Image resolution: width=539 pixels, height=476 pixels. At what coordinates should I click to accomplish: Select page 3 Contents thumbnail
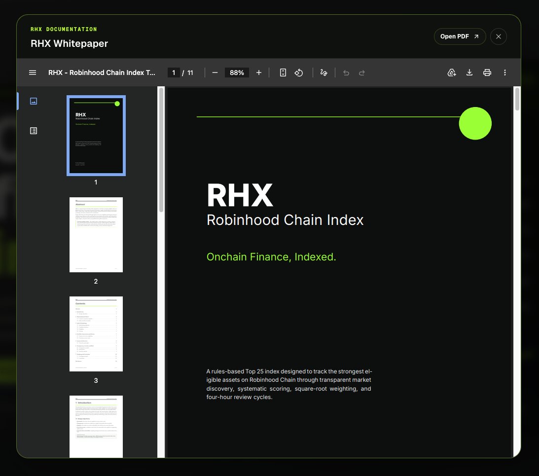click(96, 333)
